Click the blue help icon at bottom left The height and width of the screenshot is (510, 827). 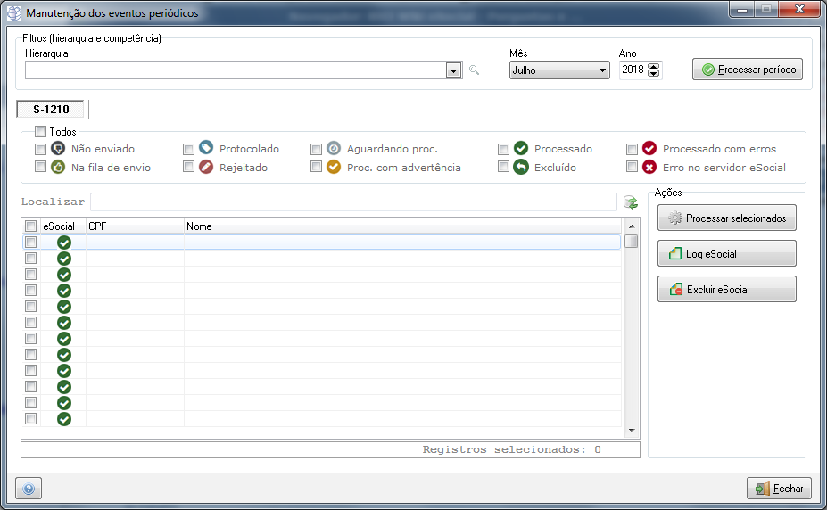29,489
